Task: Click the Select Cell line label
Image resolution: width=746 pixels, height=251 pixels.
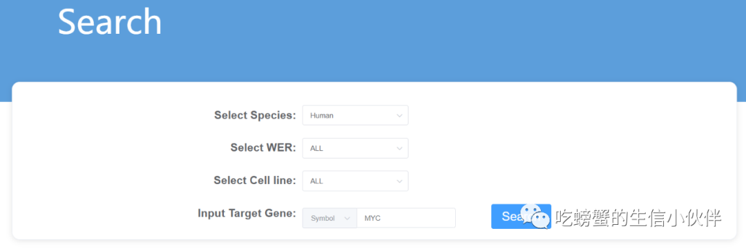Action: click(x=255, y=180)
